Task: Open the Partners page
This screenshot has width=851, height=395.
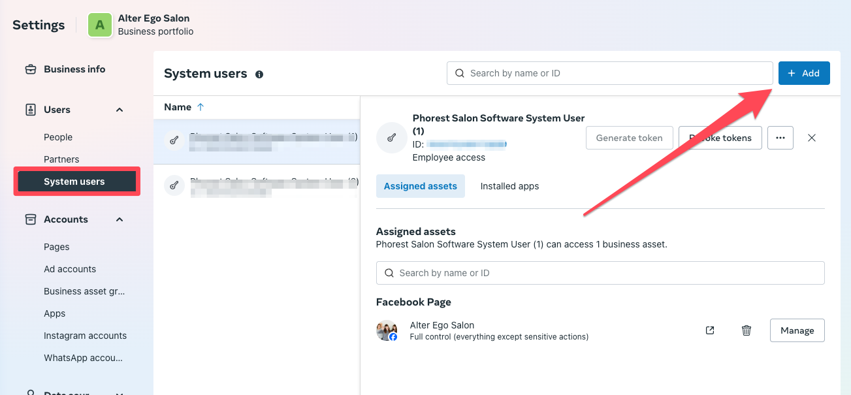Action: [x=61, y=159]
